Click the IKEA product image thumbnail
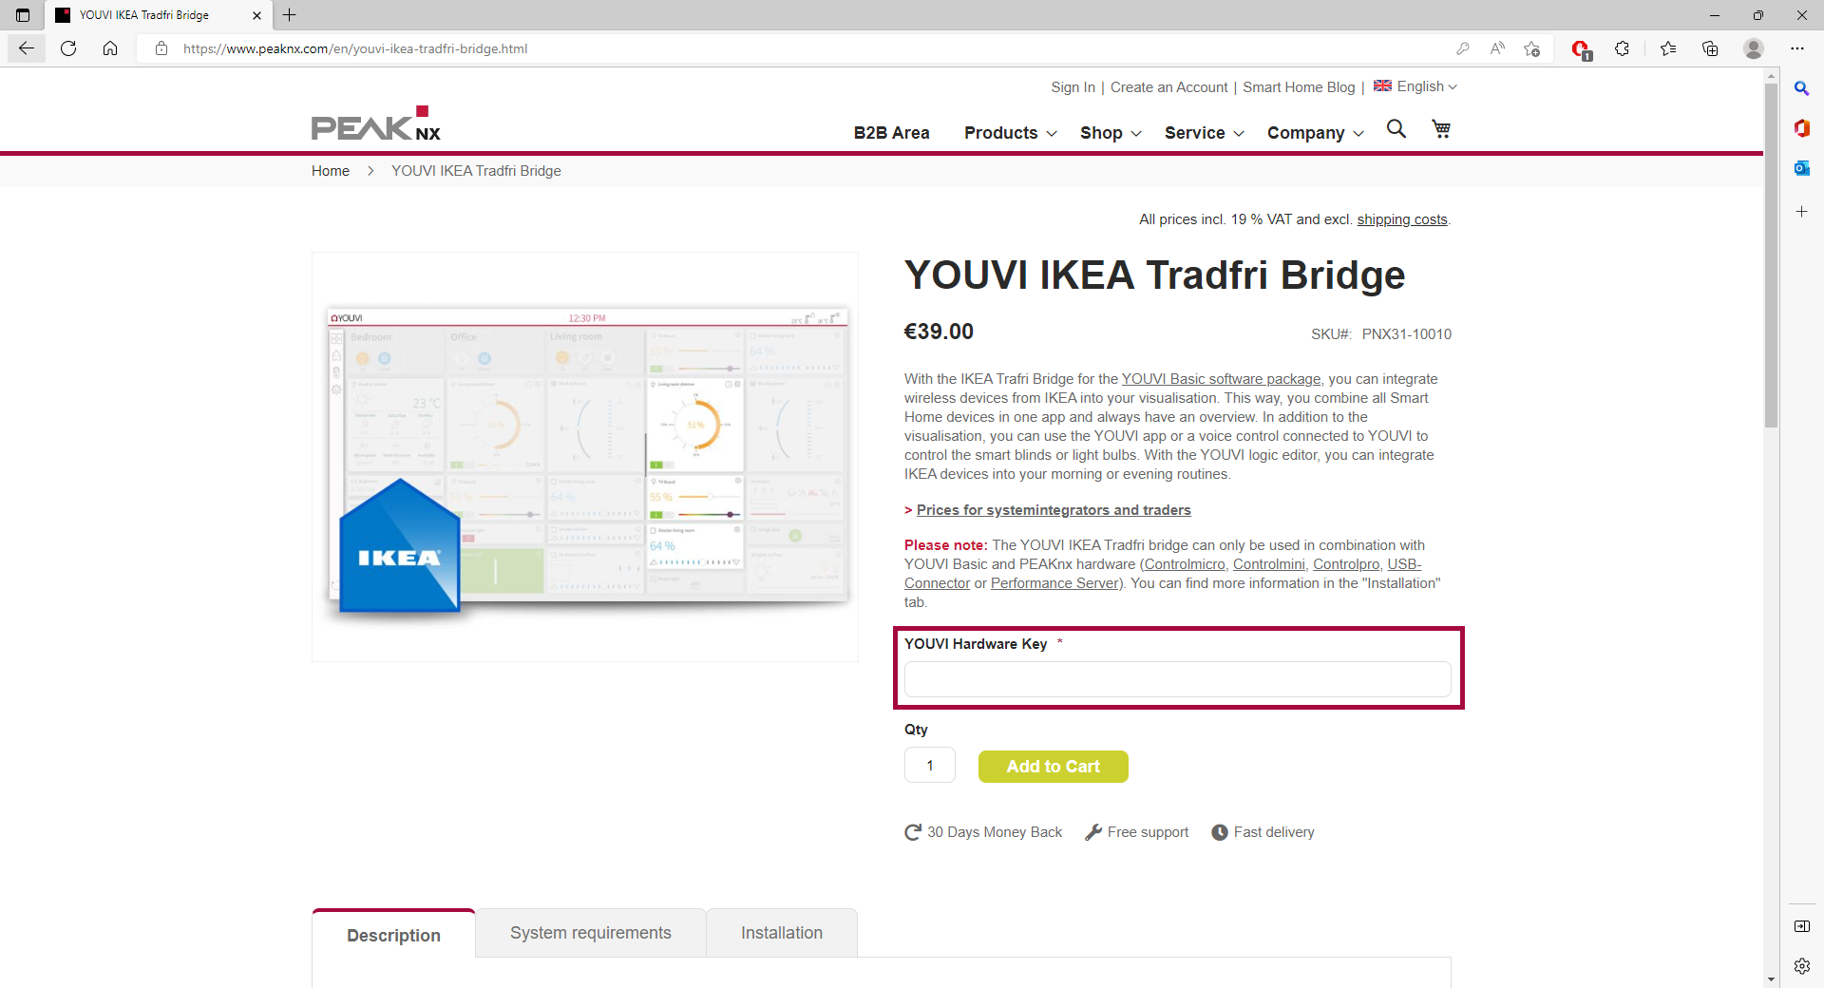1824x988 pixels. pyautogui.click(x=585, y=457)
